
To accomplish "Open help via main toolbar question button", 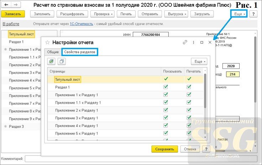I will click(x=253, y=14).
